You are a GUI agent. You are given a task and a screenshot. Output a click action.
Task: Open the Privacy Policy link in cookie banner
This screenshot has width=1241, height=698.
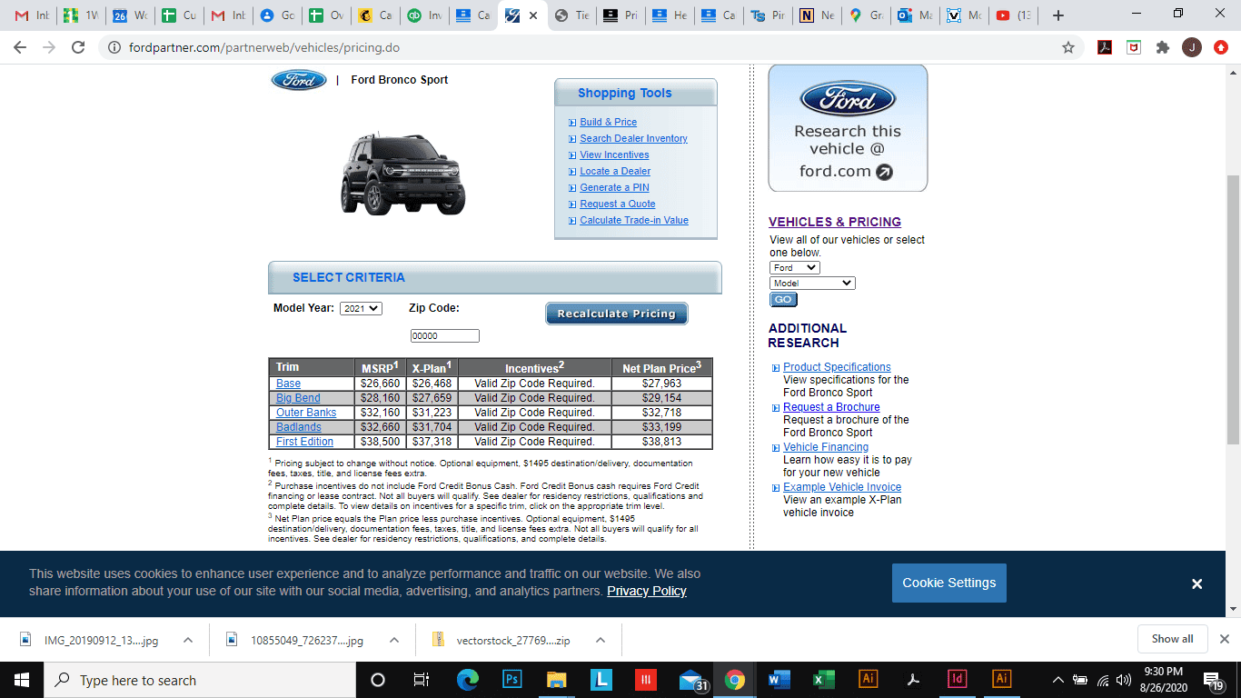(x=647, y=591)
